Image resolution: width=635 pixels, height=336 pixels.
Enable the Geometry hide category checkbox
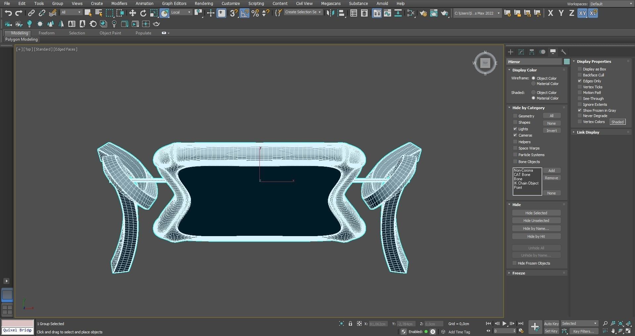click(515, 116)
